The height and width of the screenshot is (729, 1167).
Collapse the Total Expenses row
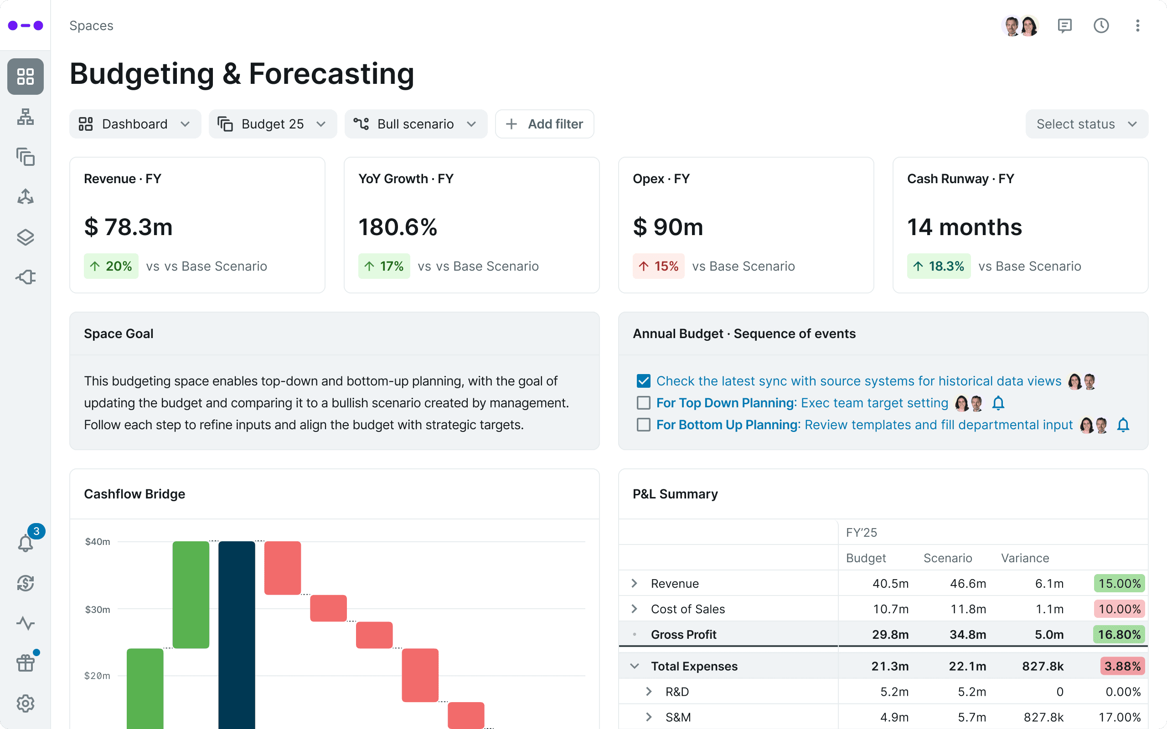click(635, 666)
